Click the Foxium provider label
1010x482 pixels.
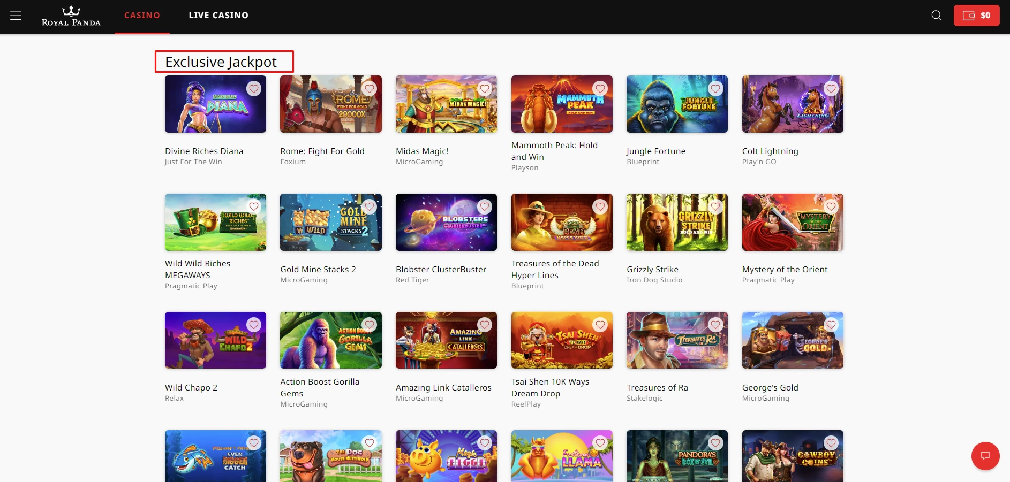293,162
